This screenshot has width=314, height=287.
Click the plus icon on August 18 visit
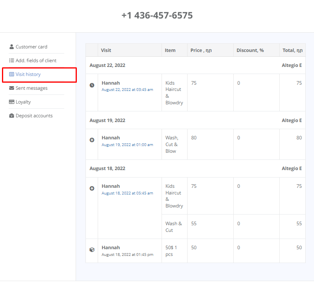(92, 188)
